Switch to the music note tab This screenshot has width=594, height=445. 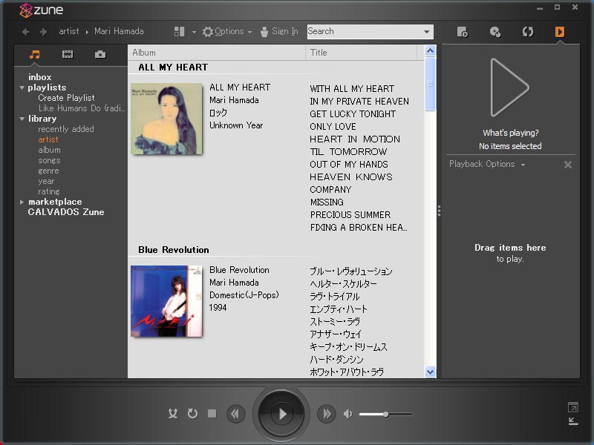pos(34,54)
